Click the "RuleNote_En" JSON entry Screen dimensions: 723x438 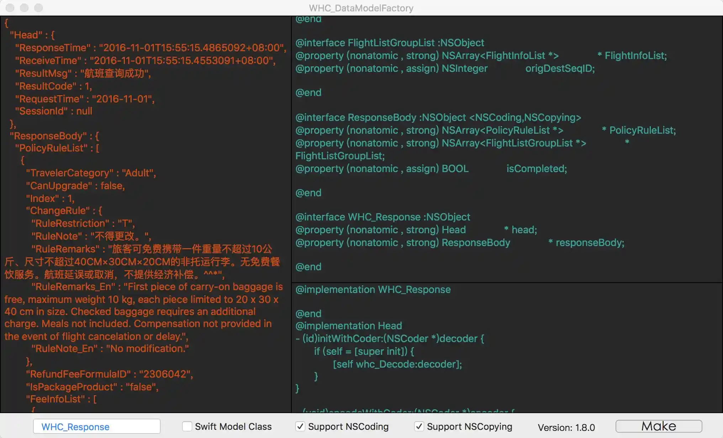click(x=110, y=348)
